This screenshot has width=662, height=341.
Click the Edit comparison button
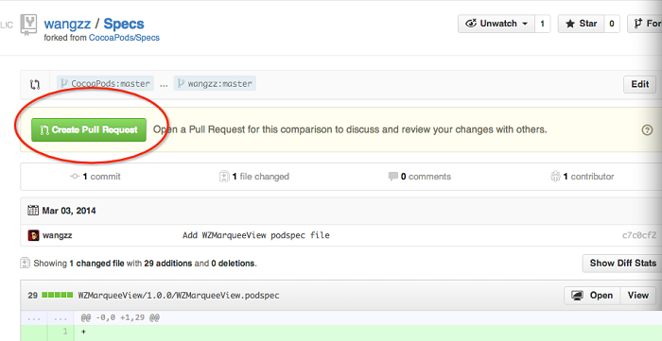(639, 84)
